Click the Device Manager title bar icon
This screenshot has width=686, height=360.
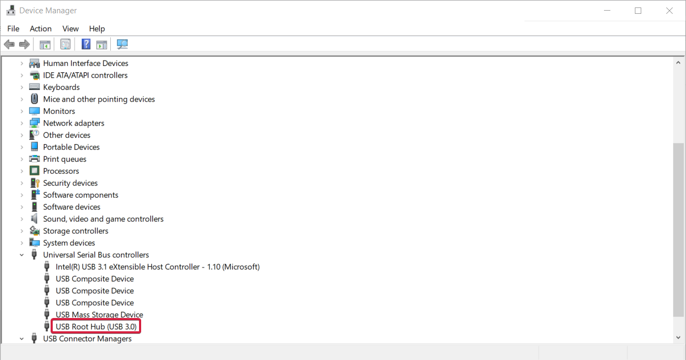11,11
